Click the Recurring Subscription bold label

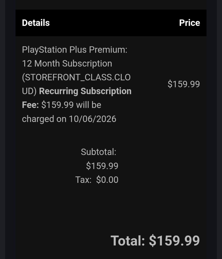click(85, 91)
